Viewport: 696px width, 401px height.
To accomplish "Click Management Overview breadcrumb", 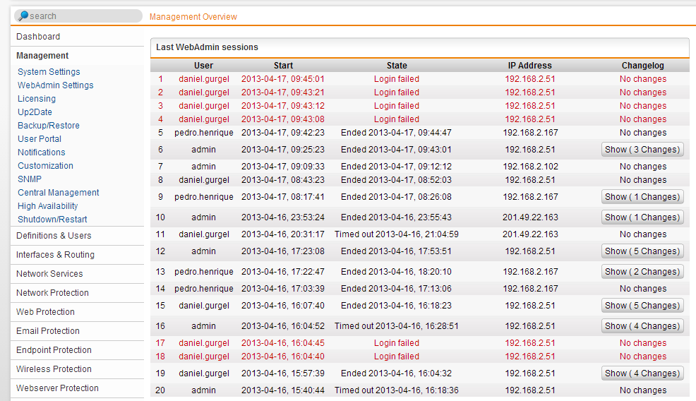I will click(x=193, y=17).
